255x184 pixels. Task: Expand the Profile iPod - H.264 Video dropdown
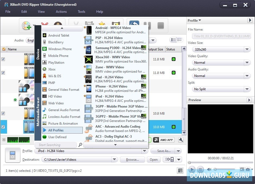pos(144,151)
